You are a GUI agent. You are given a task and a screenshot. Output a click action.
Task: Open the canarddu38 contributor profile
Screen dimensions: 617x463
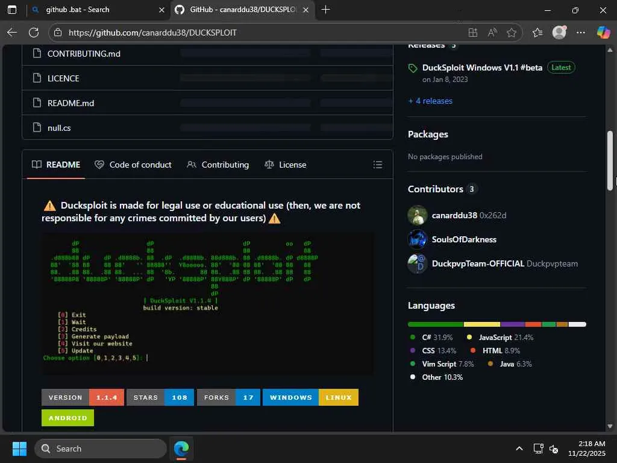[454, 215]
